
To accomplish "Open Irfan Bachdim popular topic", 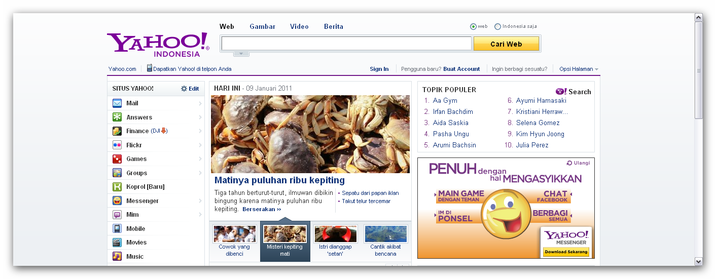I will (x=453, y=112).
